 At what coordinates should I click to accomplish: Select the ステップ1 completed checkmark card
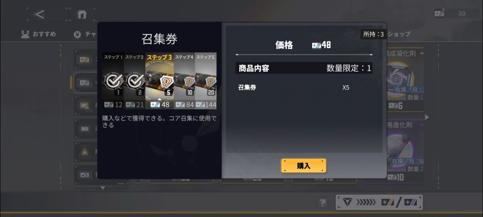pyautogui.click(x=113, y=81)
